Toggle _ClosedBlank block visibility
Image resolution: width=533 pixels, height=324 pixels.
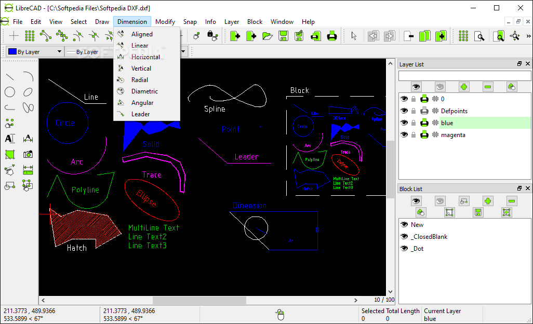tap(404, 236)
